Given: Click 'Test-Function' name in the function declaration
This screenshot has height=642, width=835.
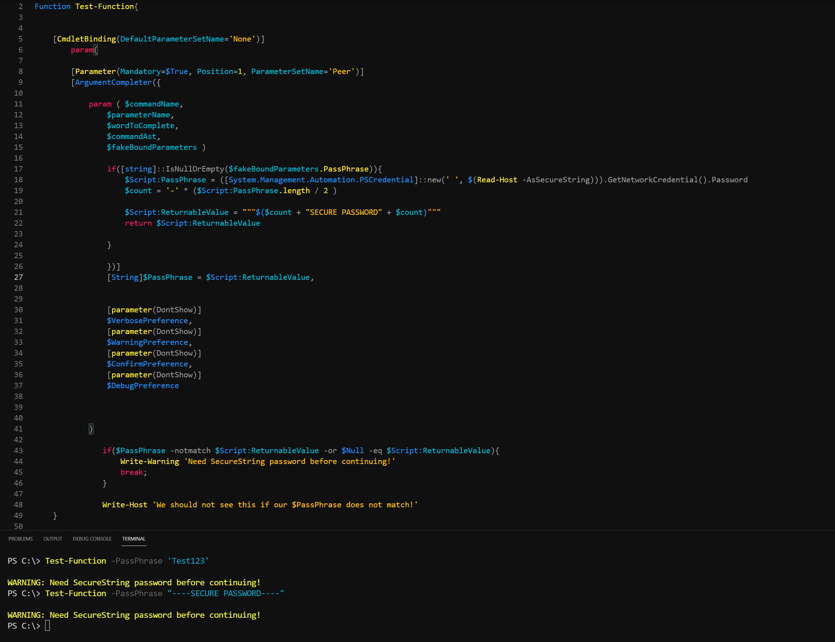Looking at the screenshot, I should click(105, 6).
